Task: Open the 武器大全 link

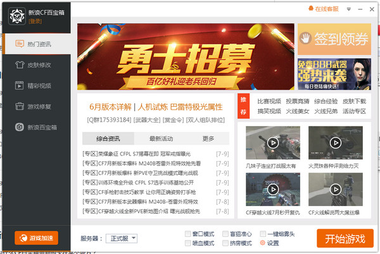Action: click(x=147, y=120)
